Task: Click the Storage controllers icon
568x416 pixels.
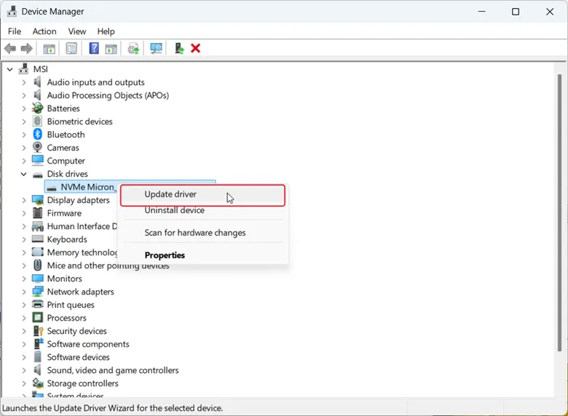Action: 38,383
